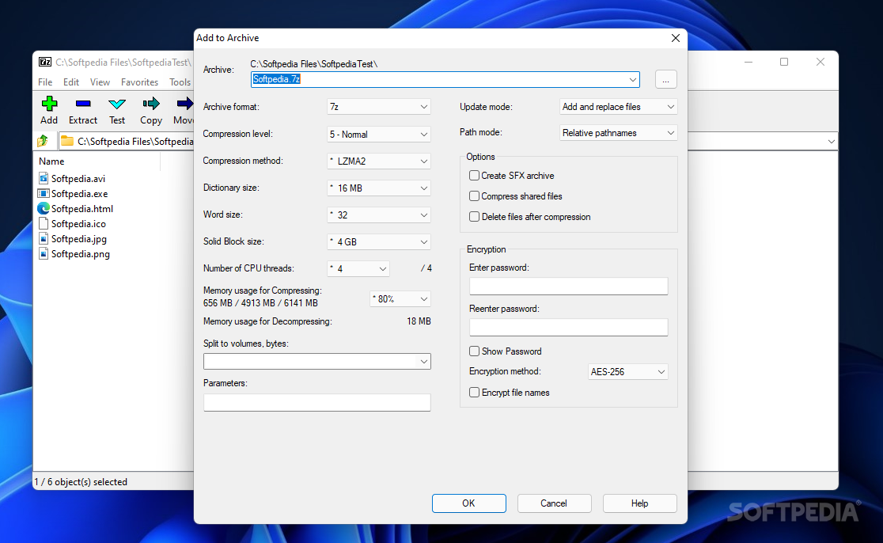The image size is (883, 543).
Task: Open the Word size dropdown
Action: [378, 215]
